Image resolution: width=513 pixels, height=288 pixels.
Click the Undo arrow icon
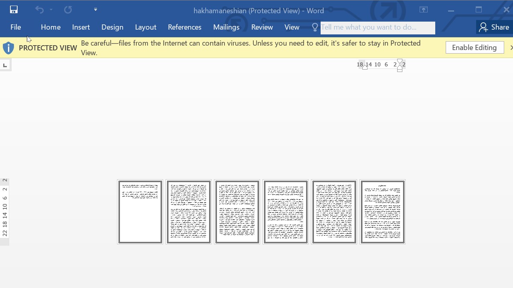coord(39,10)
